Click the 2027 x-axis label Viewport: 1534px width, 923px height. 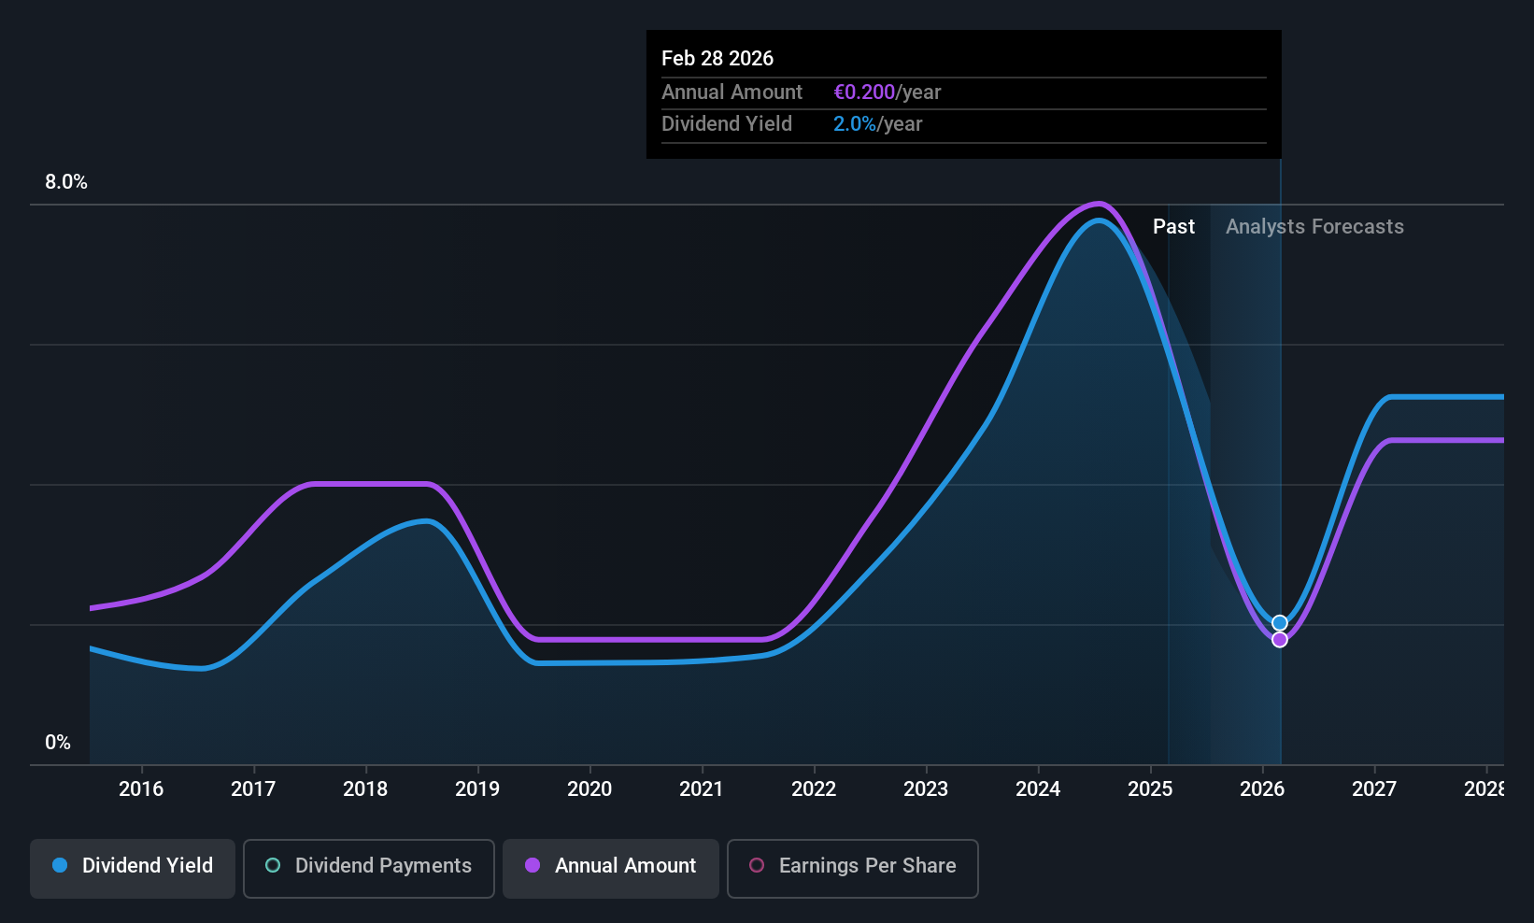(x=1374, y=789)
